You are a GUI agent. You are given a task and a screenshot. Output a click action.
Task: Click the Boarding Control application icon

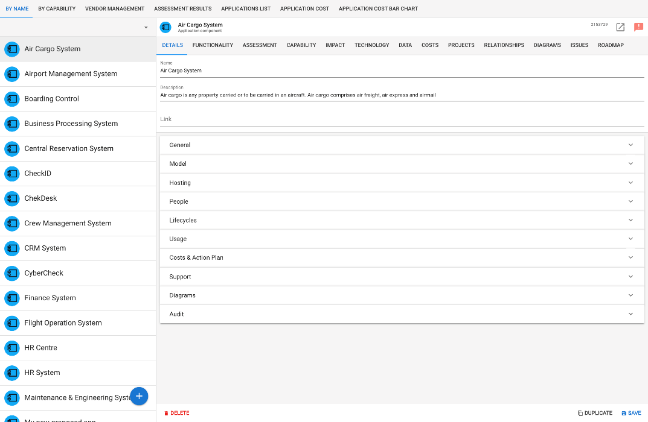(12, 99)
